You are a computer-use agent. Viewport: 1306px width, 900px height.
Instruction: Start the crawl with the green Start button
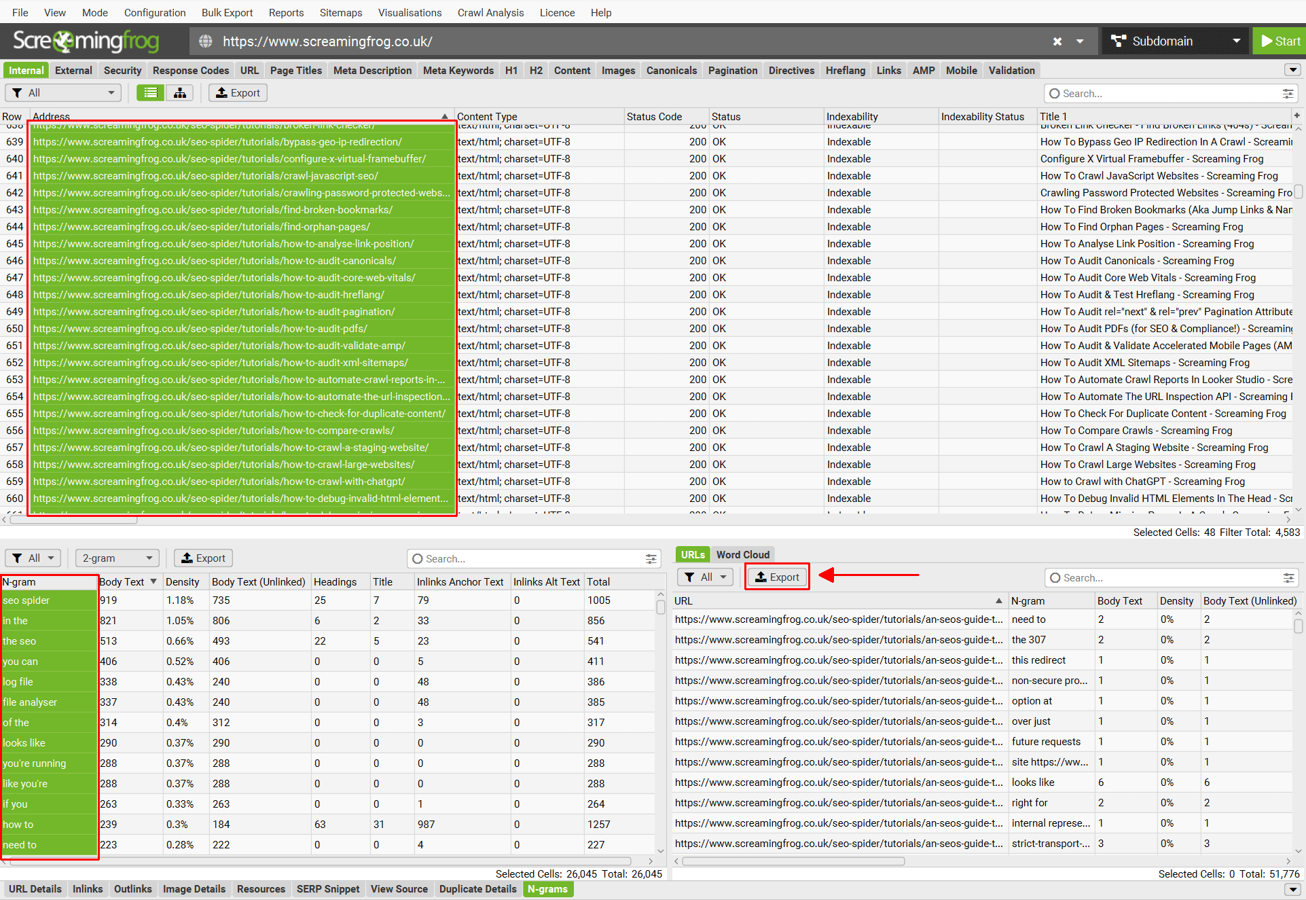pyautogui.click(x=1279, y=41)
